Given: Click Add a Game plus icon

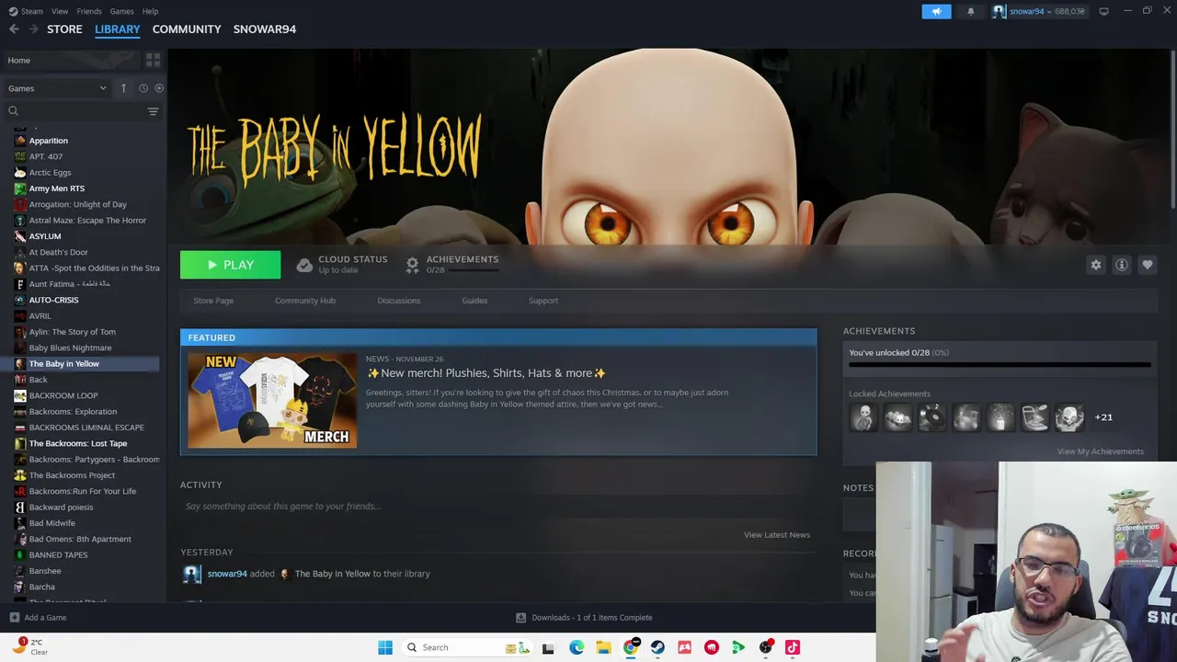Looking at the screenshot, I should pos(14,618).
